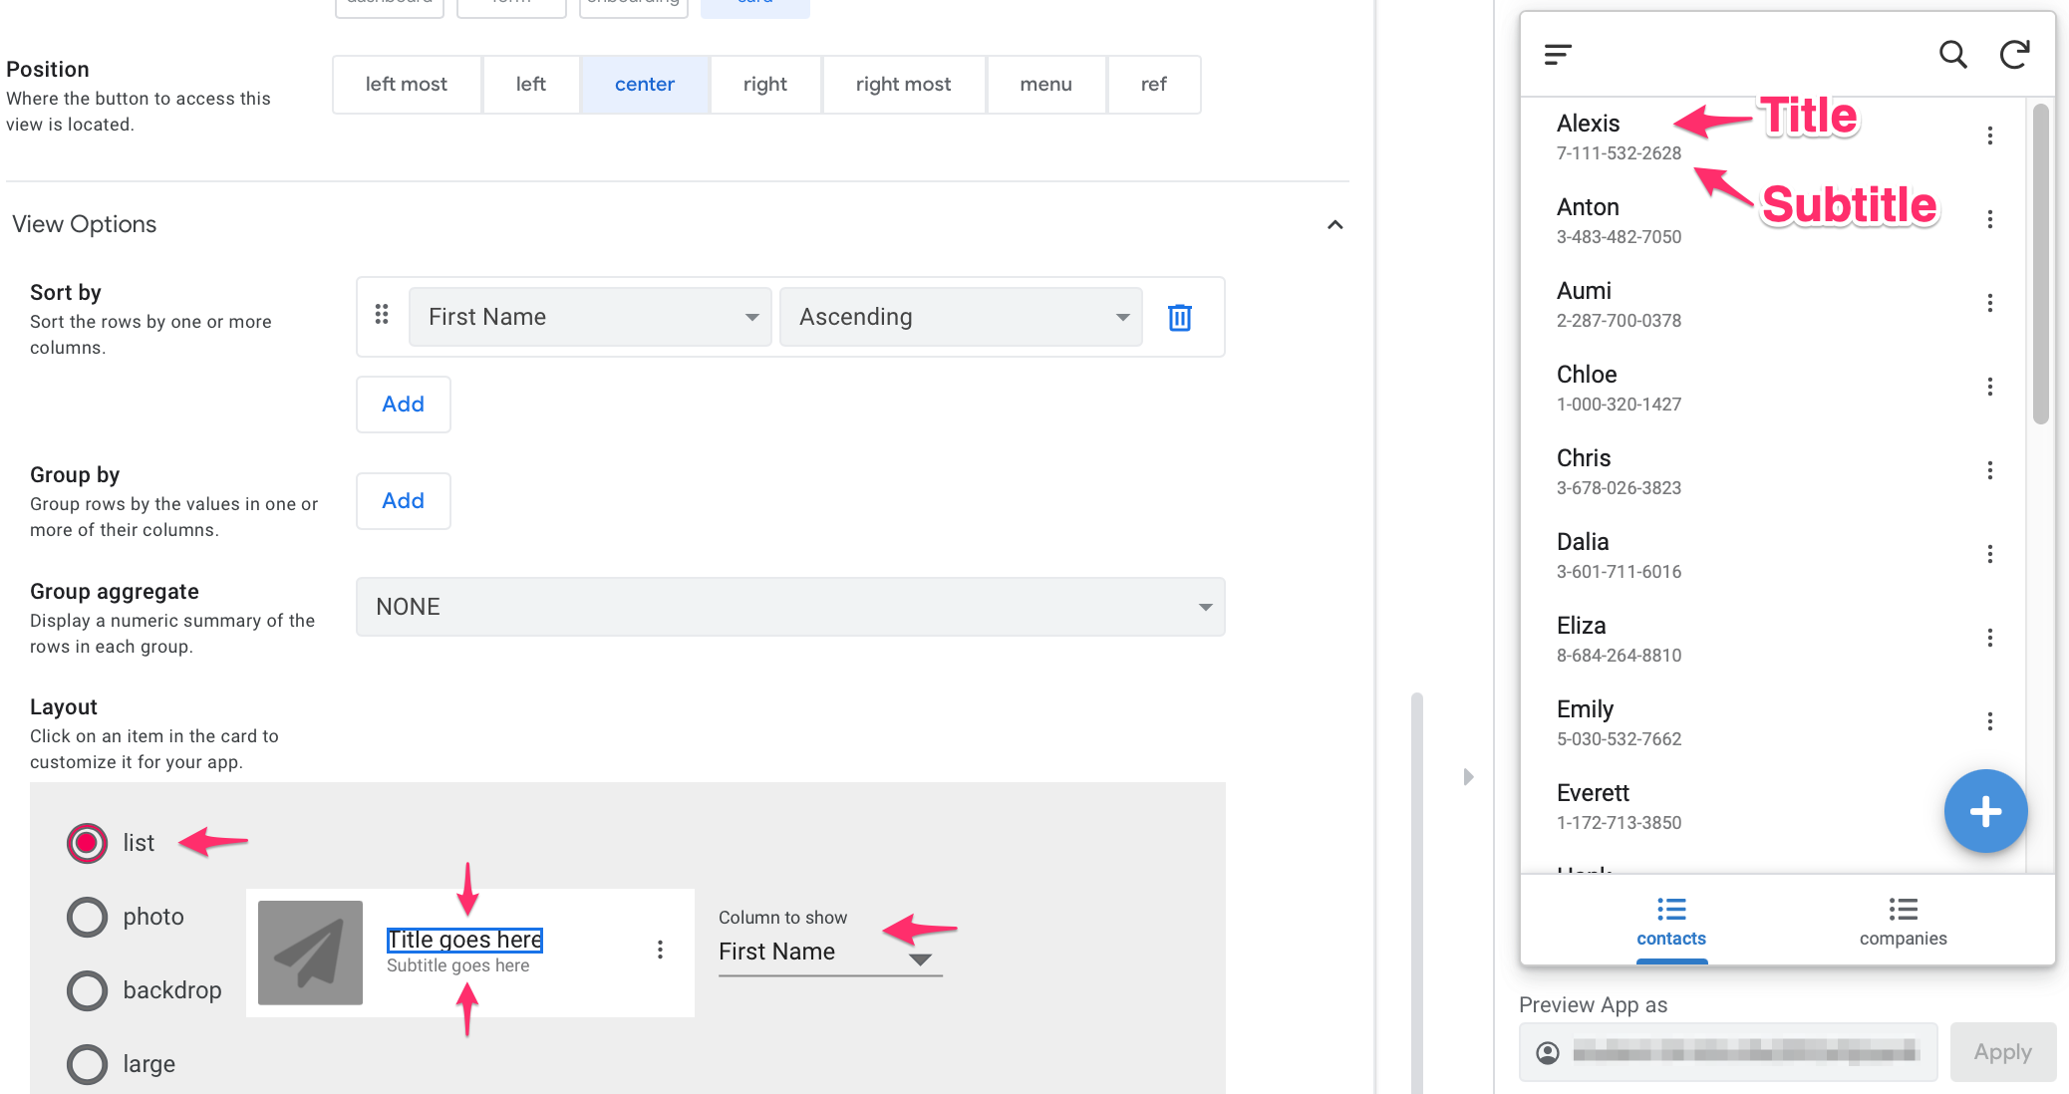Switch to the companies tab
Image resolution: width=2069 pixels, height=1094 pixels.
point(1902,922)
